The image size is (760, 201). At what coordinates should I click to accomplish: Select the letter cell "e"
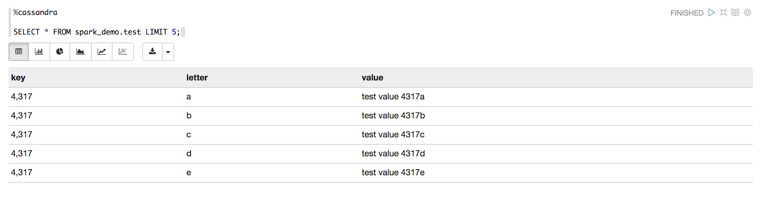pos(189,172)
